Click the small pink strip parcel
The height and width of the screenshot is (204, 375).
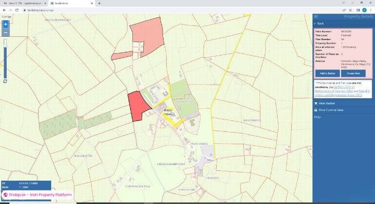(x=121, y=56)
